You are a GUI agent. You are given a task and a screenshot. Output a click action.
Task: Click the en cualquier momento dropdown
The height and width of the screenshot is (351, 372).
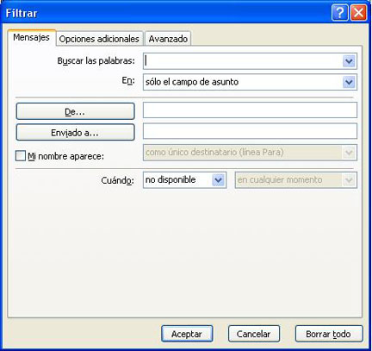296,180
